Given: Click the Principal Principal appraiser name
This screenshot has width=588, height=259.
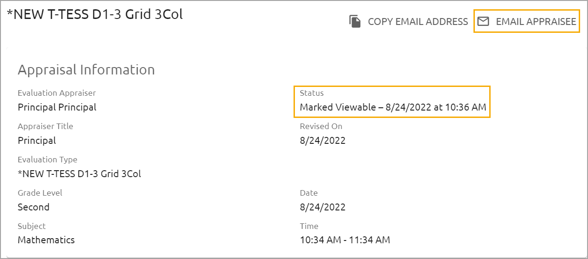Looking at the screenshot, I should tap(57, 107).
